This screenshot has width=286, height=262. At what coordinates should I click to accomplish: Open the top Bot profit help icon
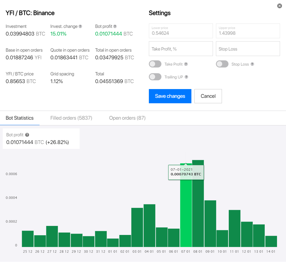pos(115,27)
